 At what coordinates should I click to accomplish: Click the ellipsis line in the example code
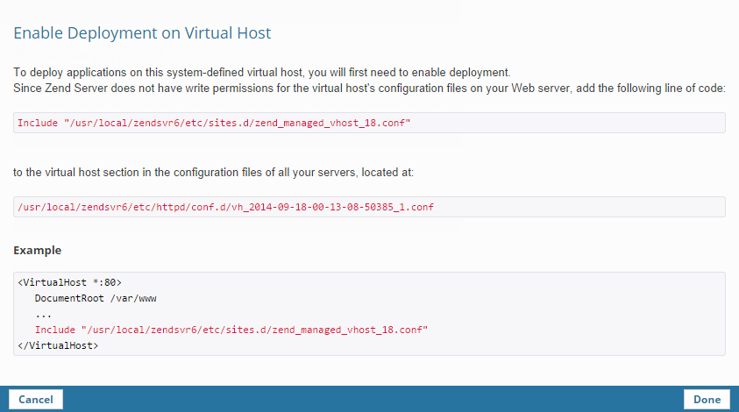coord(44,314)
